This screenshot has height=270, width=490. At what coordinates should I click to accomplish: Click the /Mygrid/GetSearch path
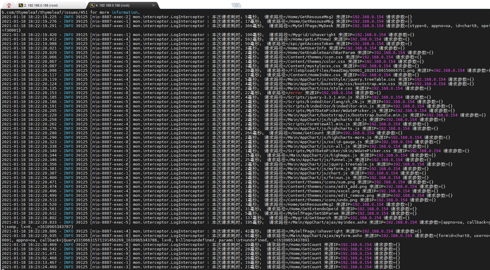pos(311,218)
